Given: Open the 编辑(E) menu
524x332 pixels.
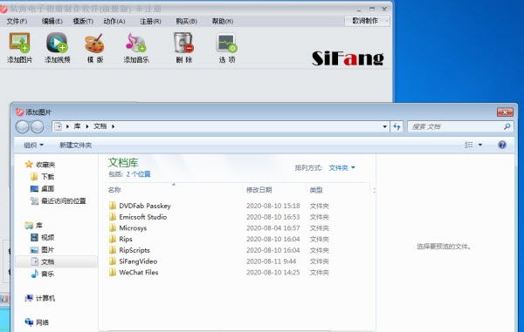Looking at the screenshot, I should coord(52,21).
